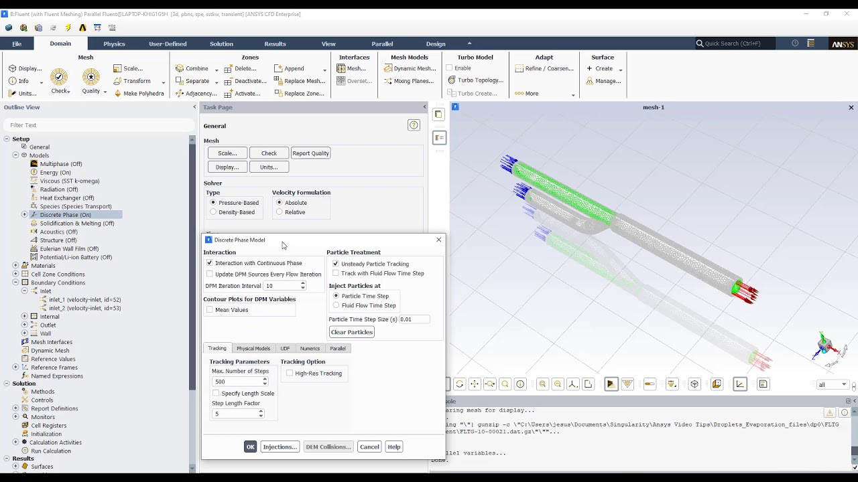Screen dimensions: 858x482
Task: Enable Update DPM Sources Every Flow Iteration
Action: [x=210, y=274]
